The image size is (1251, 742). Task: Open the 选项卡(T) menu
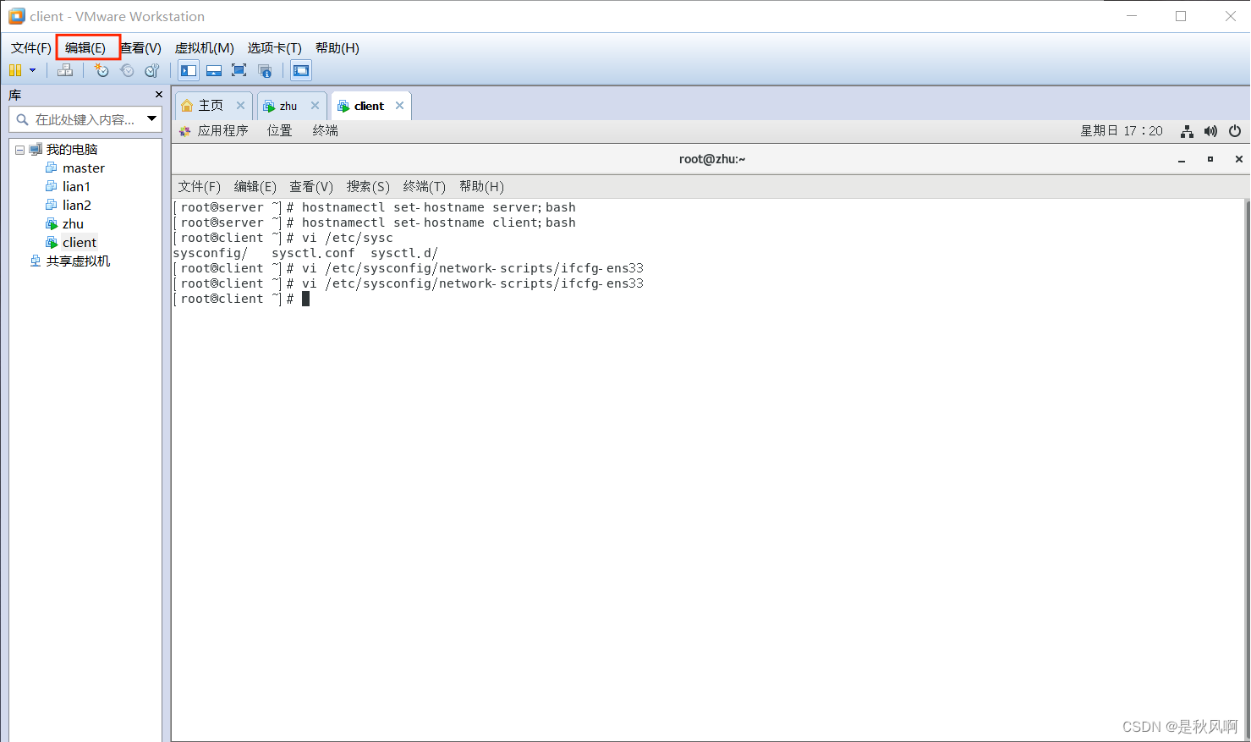274,47
